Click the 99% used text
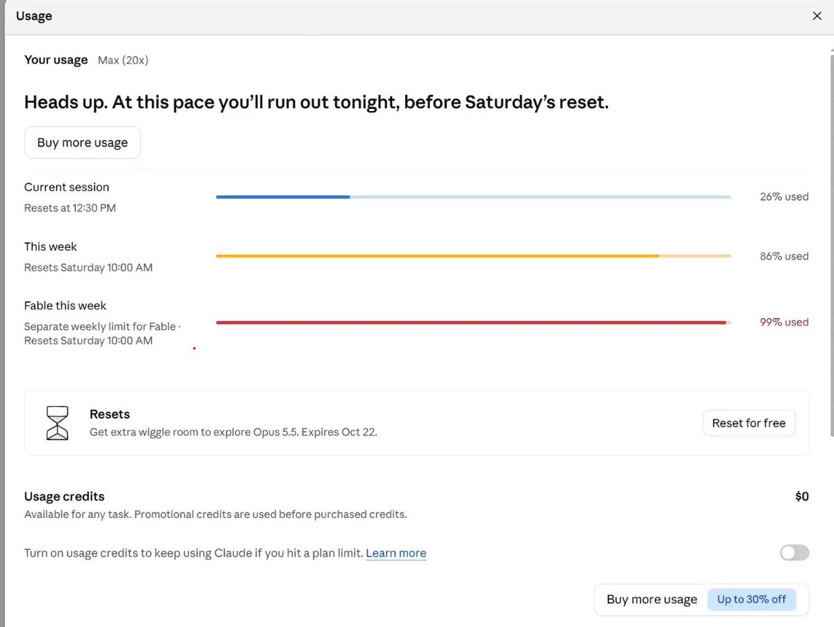Image resolution: width=834 pixels, height=627 pixels. 784,322
